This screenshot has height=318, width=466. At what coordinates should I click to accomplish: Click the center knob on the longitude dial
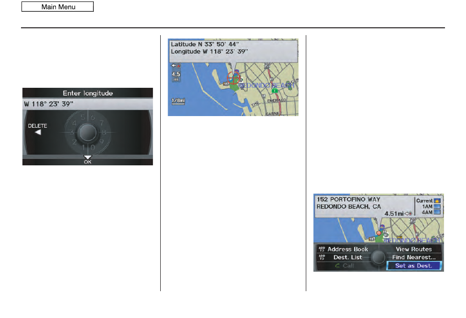click(x=87, y=132)
